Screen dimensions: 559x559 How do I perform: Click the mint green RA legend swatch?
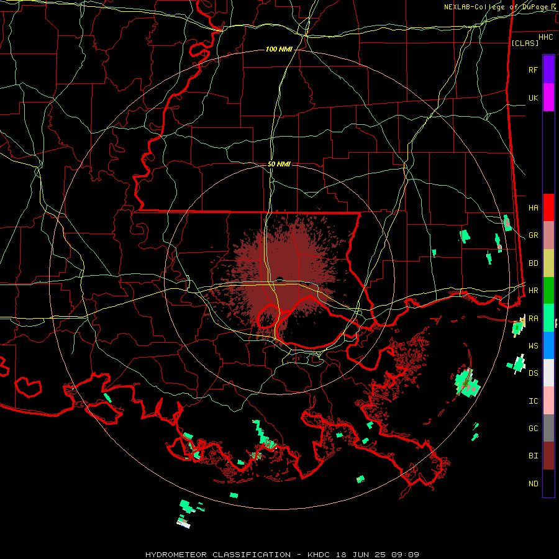(x=548, y=318)
